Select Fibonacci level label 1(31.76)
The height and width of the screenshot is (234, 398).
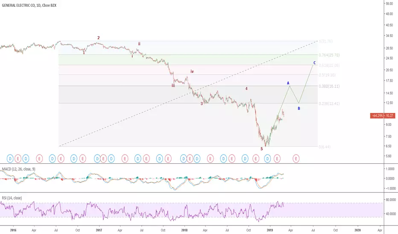(x=326, y=41)
